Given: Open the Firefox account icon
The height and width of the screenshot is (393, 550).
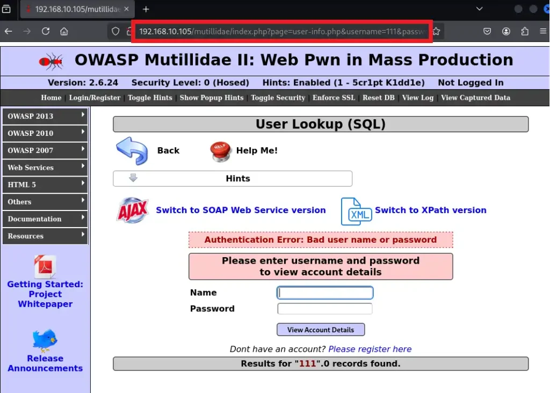Looking at the screenshot, I should click(506, 31).
